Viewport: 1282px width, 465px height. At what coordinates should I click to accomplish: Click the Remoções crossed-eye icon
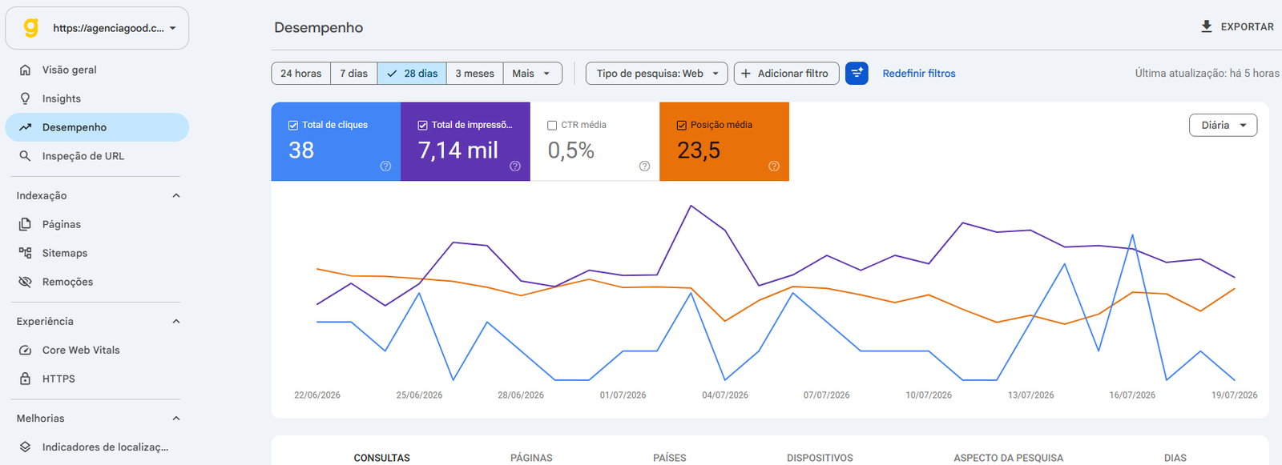pos(26,282)
